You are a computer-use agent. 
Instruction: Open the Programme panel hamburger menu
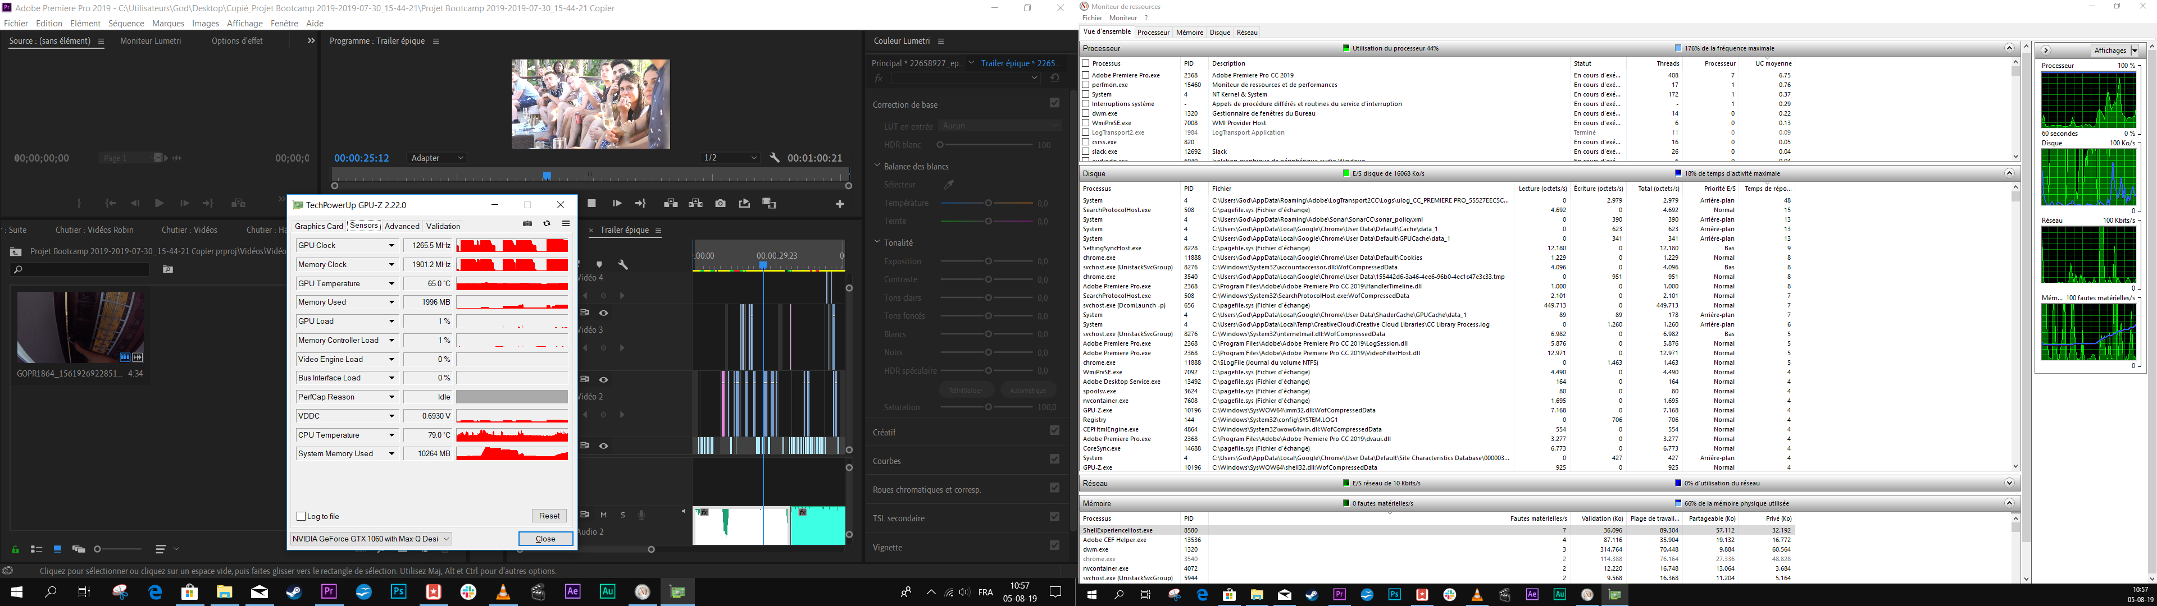pyautogui.click(x=435, y=41)
